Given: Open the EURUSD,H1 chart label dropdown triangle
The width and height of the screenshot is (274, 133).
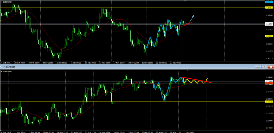Looking at the screenshot, I should click(x=1, y=71).
